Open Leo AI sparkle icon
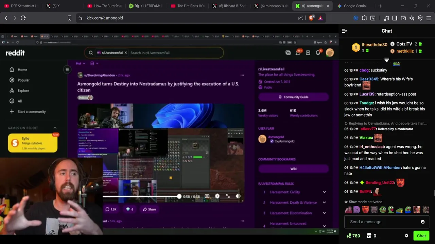Viewport: 435px width, 244px height. [412, 18]
